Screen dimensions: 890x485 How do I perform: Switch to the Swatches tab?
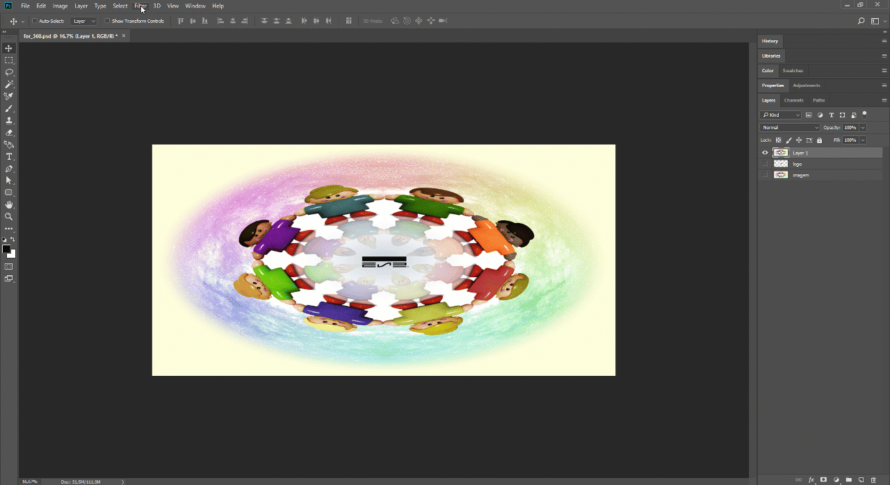pyautogui.click(x=793, y=70)
